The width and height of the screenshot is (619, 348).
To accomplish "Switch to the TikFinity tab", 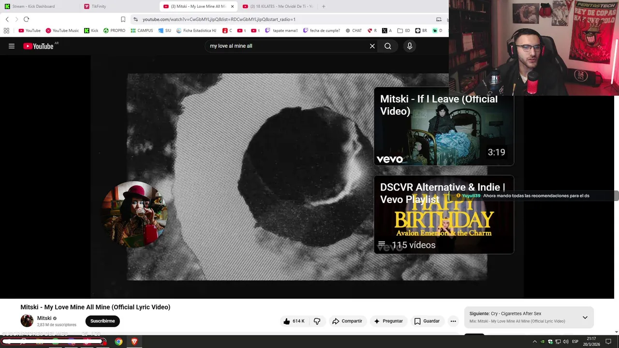I will pos(118,6).
